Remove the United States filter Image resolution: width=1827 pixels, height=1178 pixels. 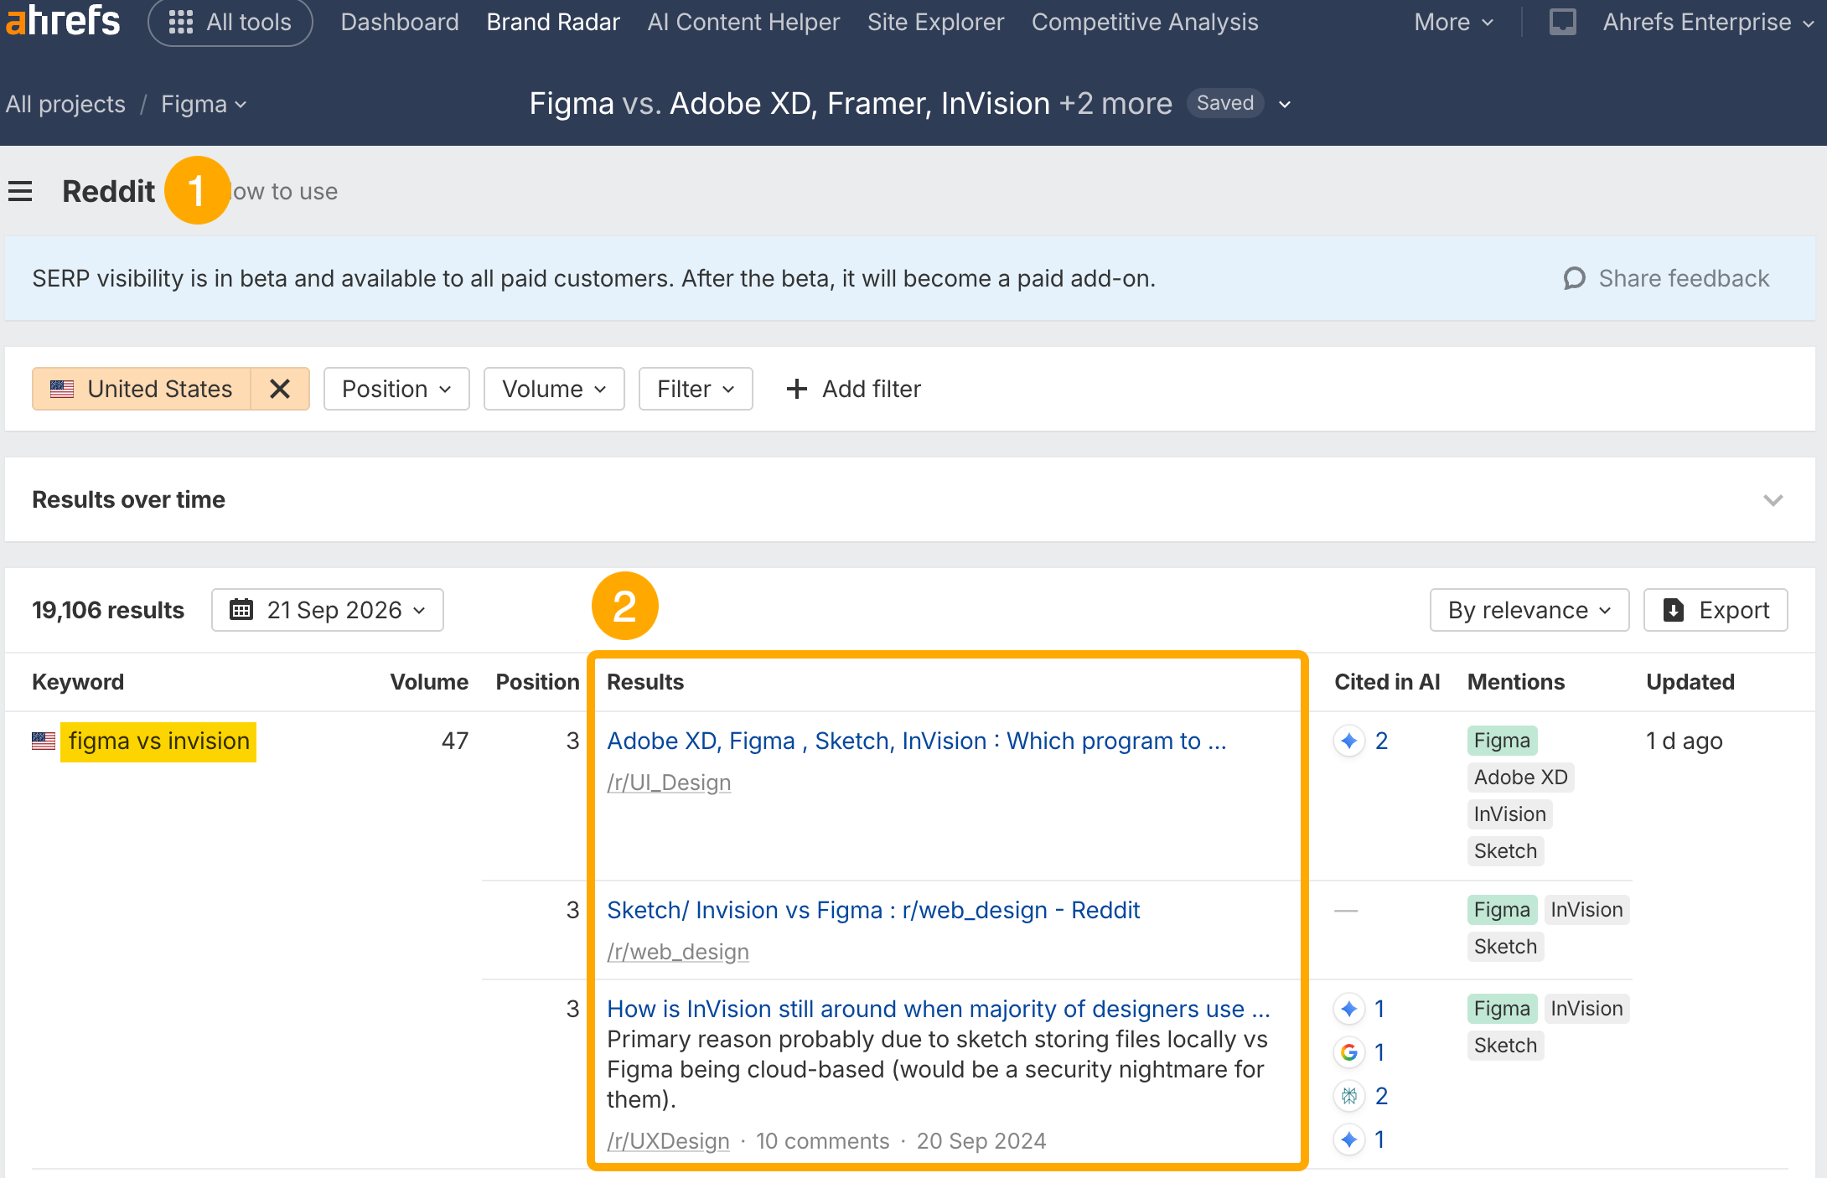280,389
